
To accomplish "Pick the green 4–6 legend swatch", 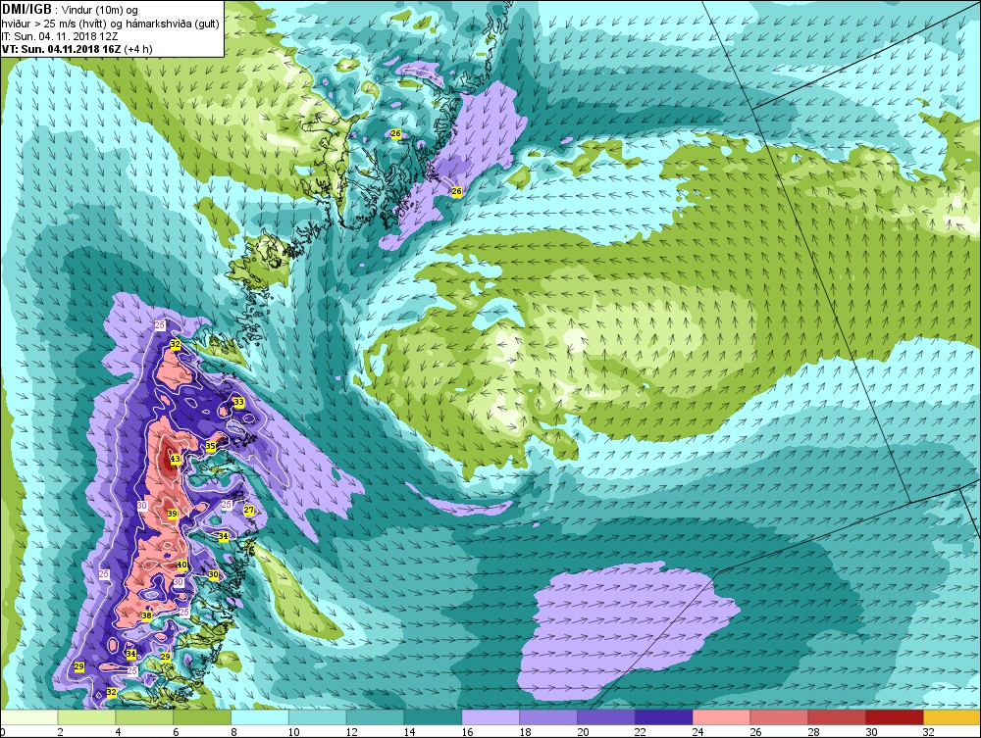I will [x=144, y=716].
